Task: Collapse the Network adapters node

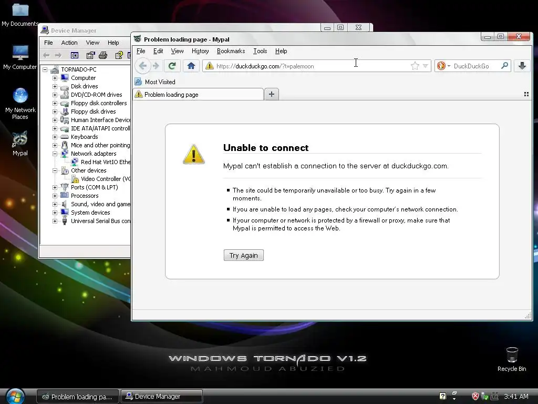Action: tap(55, 154)
